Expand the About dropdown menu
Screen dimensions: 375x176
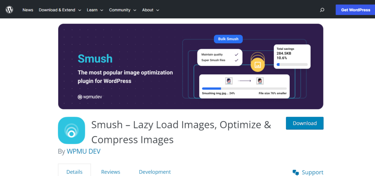coord(151,10)
